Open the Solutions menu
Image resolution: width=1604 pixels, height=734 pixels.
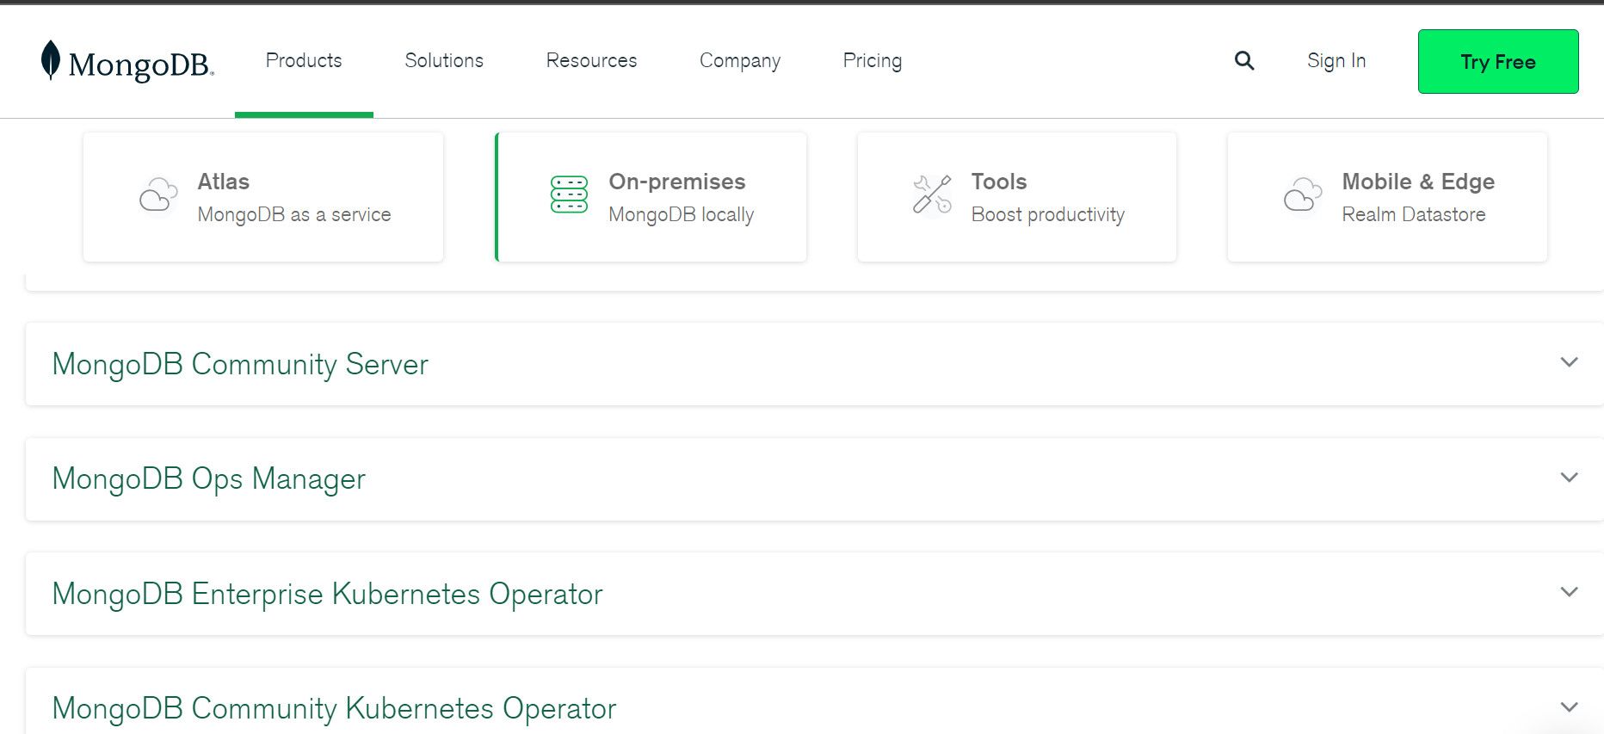444,60
